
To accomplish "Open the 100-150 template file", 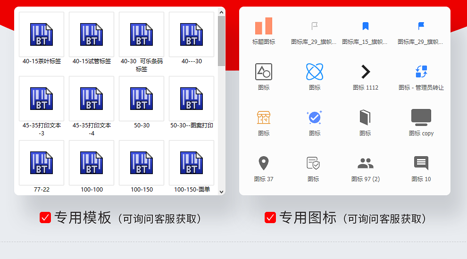I will [142, 163].
